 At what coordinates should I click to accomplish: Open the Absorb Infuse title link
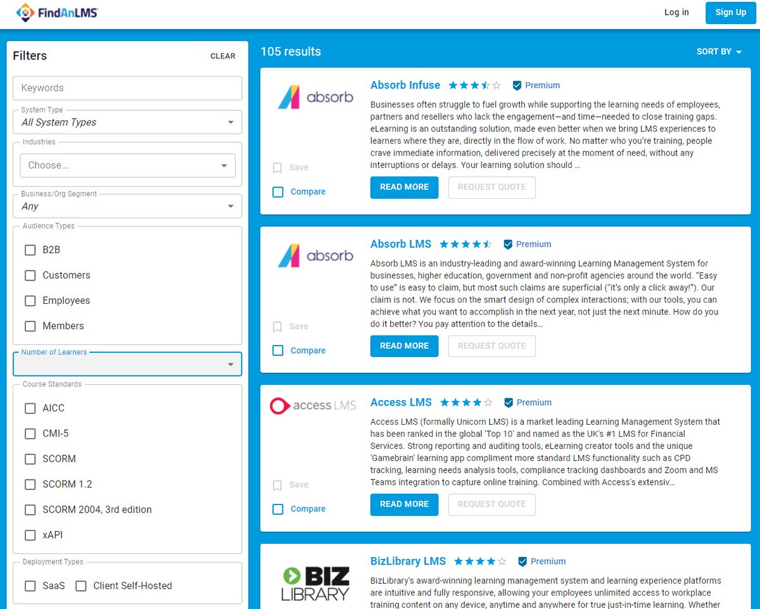[405, 85]
